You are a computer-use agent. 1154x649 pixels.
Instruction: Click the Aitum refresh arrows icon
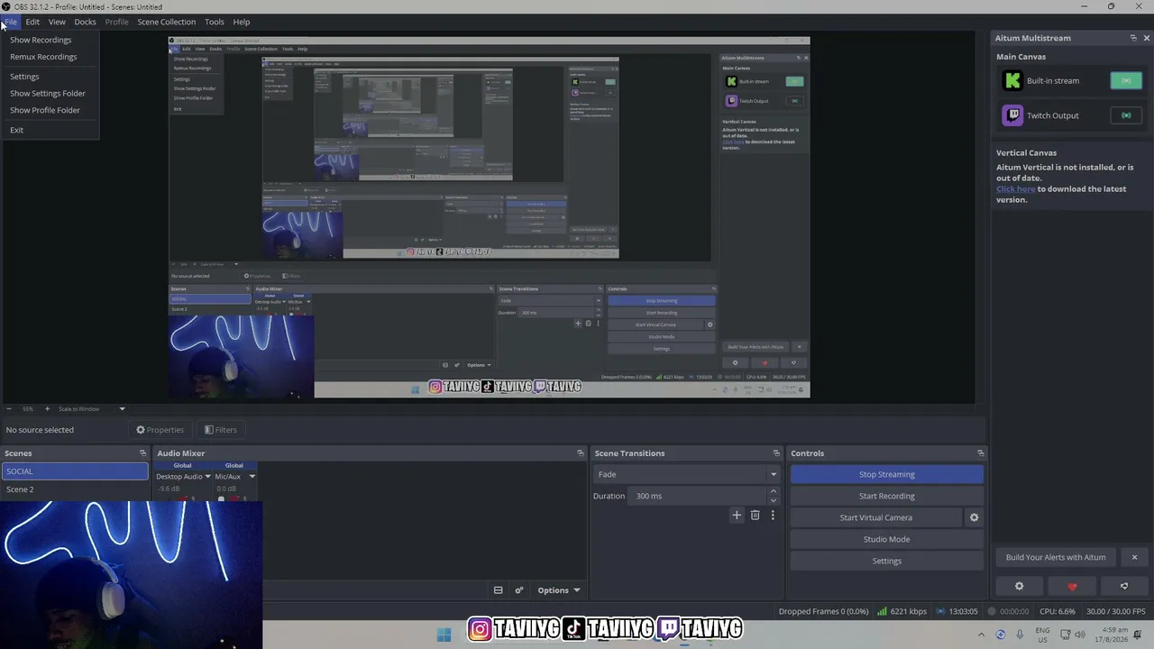[x=1124, y=586]
